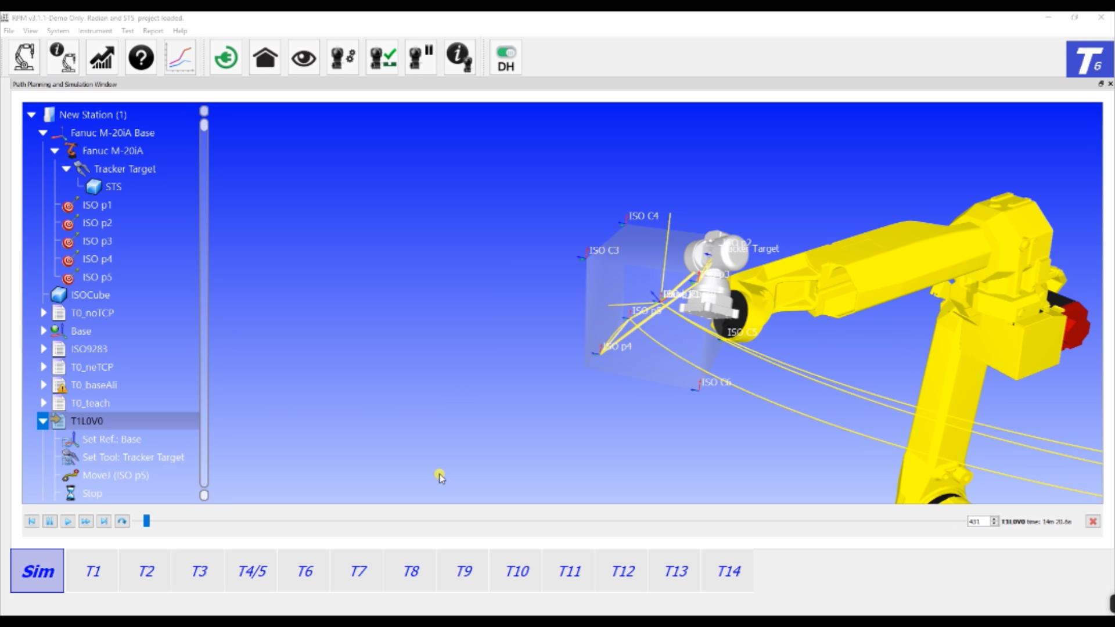Undock the Path Planning and Simulation Window
The height and width of the screenshot is (627, 1115).
(x=1100, y=84)
